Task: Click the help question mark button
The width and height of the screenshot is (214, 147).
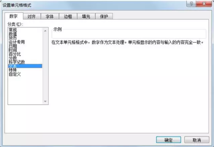Action: click(x=191, y=4)
